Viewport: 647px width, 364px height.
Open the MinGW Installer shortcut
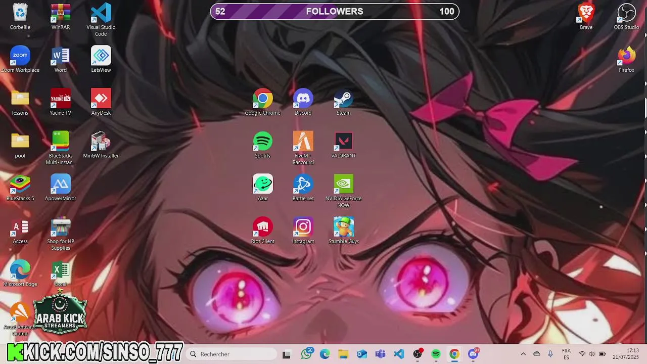coord(101,145)
